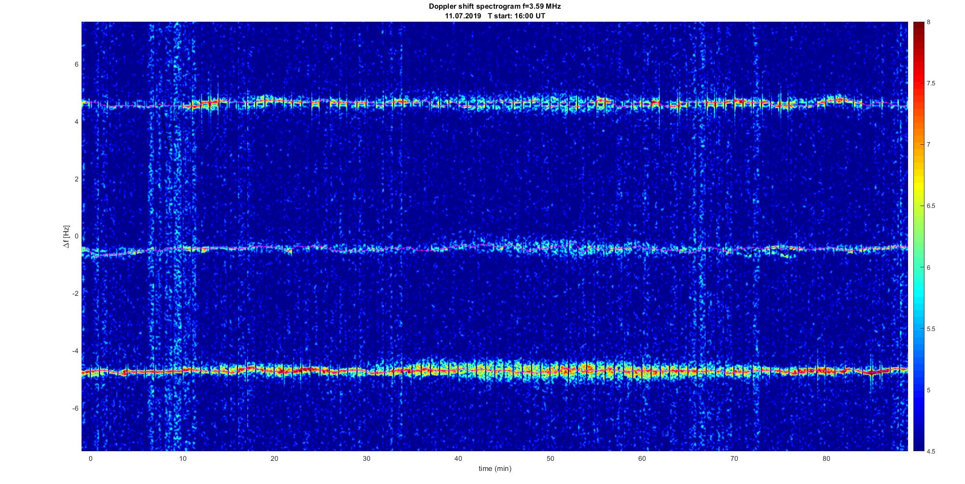Image resolution: width=965 pixels, height=484 pixels.
Task: Click the y-axis label 'Δf [Hz]'
Action: tap(67, 236)
